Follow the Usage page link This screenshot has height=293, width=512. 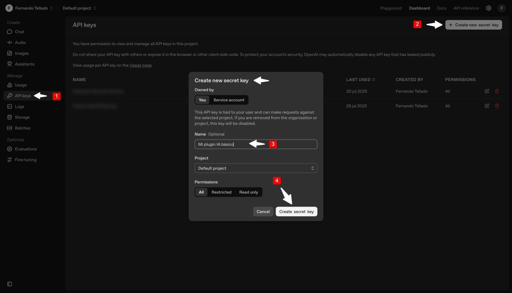coord(140,66)
